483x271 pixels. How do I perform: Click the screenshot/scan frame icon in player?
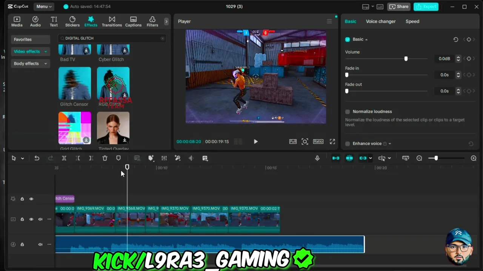pos(305,142)
